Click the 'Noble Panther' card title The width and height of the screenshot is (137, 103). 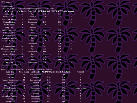(9, 41)
